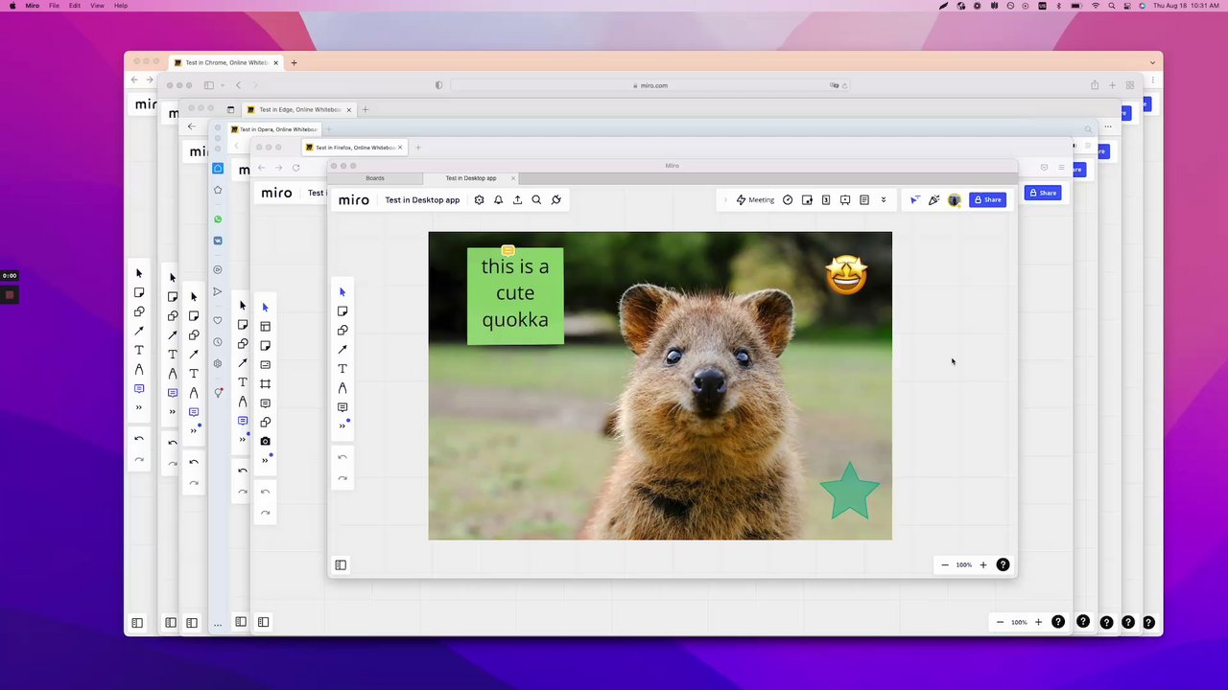Start a Meeting in the Desktop app
1228x690 pixels.
click(755, 200)
